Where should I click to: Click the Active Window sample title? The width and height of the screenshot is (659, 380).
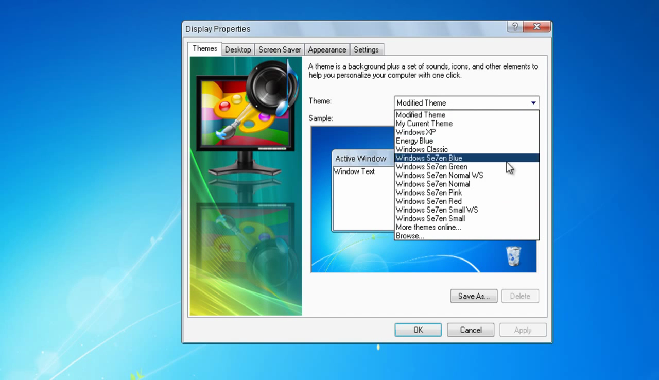pos(360,159)
